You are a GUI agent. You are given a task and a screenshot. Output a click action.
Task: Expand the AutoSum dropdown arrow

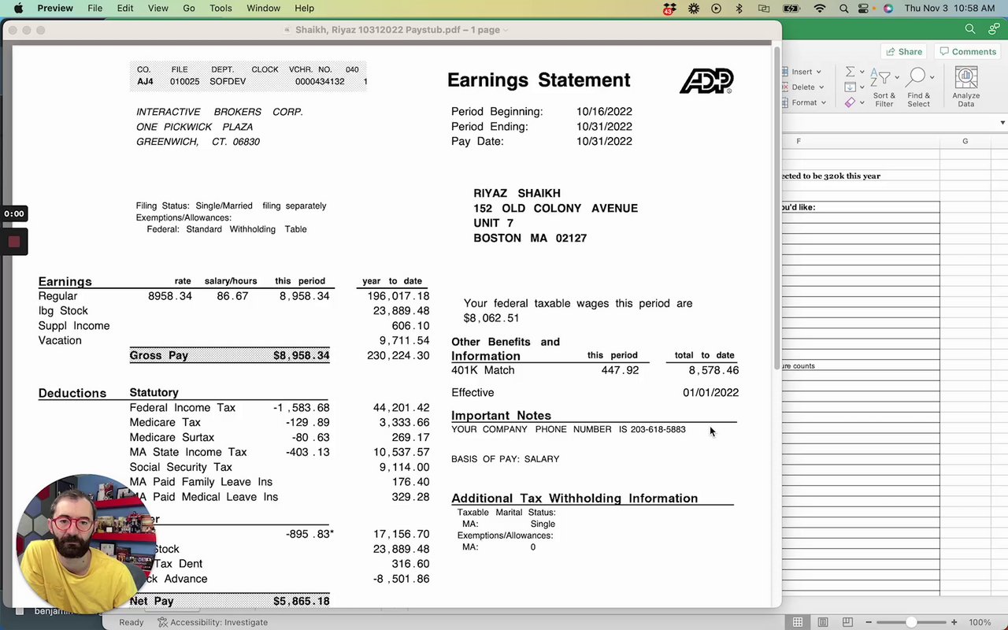tap(862, 72)
